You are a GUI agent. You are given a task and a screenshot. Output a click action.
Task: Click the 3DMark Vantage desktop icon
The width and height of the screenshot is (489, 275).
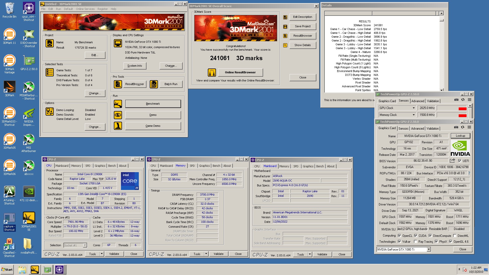pos(9,64)
